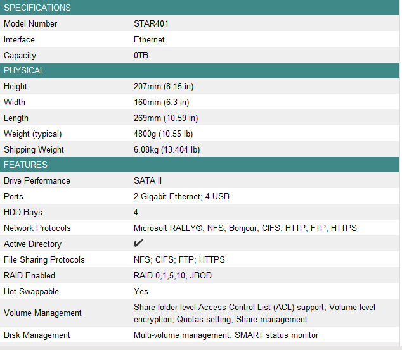Select the Ports row value text
The image size is (402, 350).
181,196
